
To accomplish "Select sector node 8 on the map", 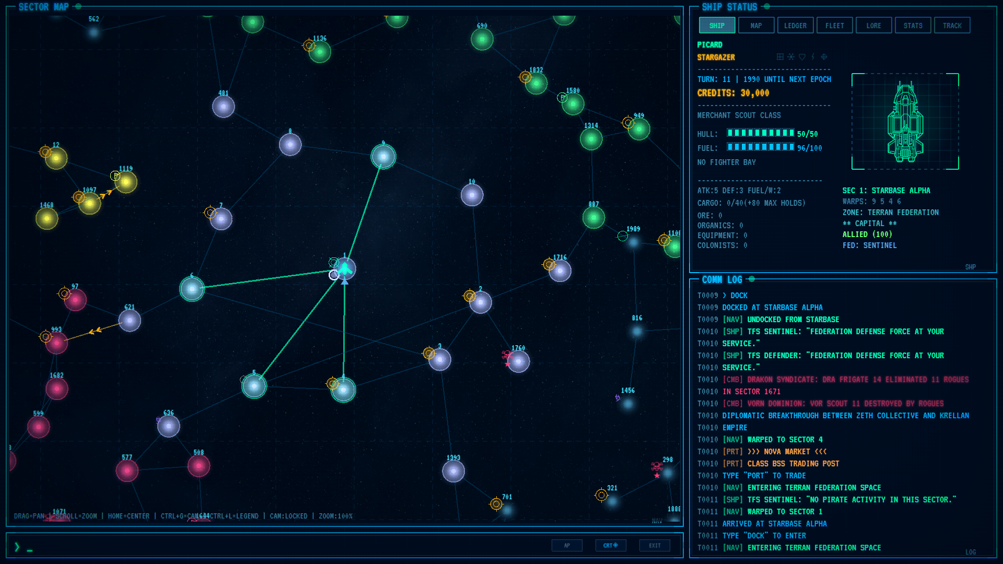I will [290, 145].
